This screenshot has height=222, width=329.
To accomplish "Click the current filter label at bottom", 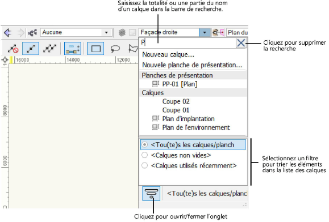I will (207, 194).
